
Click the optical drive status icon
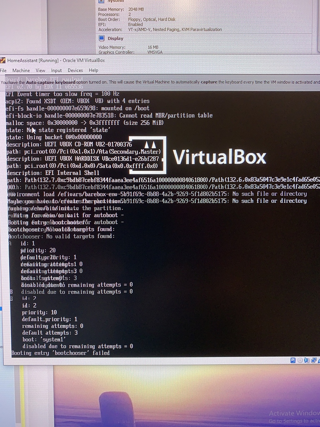(x=300, y=360)
